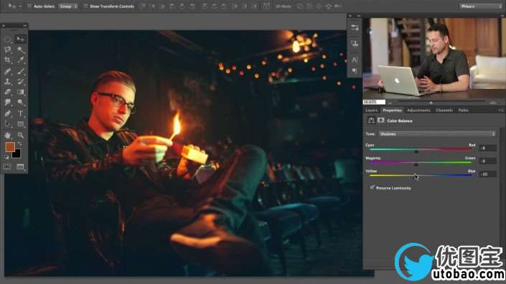Select the Gradient tool
Image resolution: width=506 pixels, height=284 pixels.
[x=20, y=92]
